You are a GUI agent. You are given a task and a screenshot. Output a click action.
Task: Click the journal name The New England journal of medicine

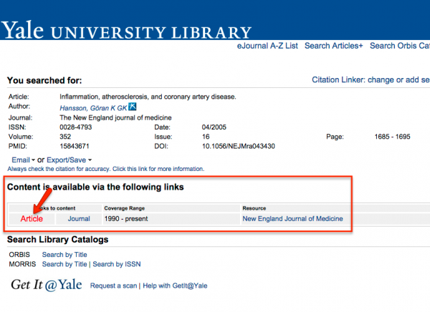[x=115, y=118]
